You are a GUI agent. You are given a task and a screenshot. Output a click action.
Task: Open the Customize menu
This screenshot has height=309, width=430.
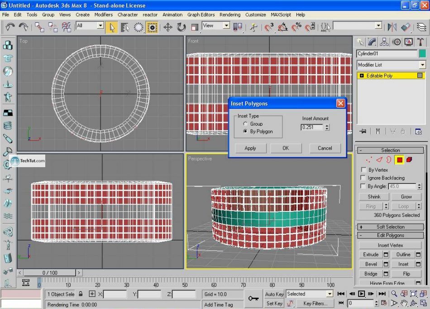pyautogui.click(x=255, y=14)
